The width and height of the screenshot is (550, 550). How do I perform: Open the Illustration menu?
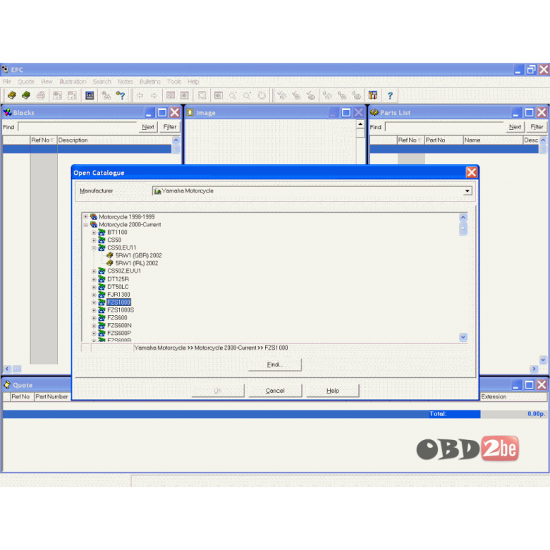coord(73,82)
